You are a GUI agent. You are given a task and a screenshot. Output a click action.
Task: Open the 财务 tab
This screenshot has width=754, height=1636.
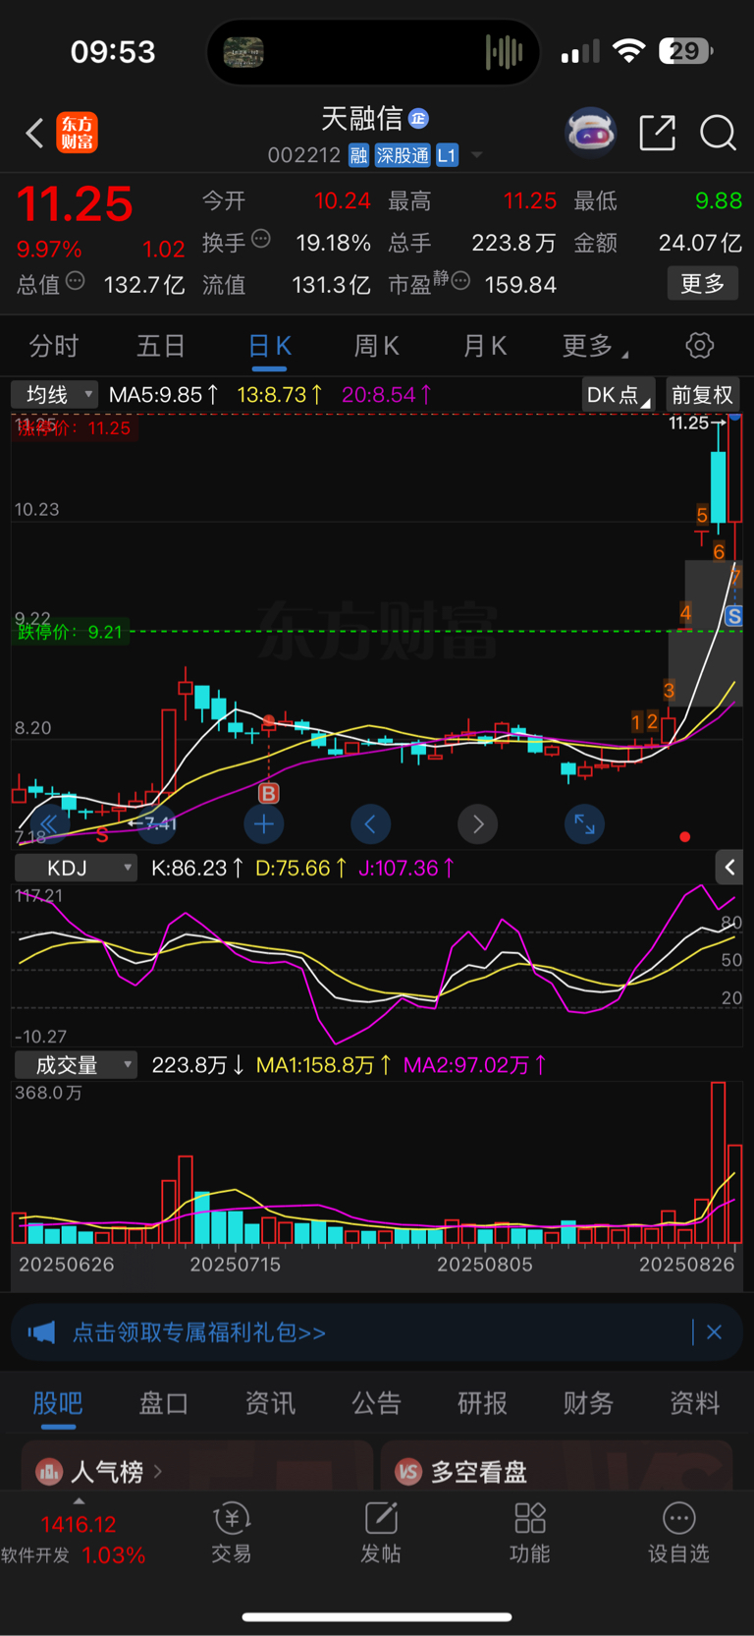589,1403
